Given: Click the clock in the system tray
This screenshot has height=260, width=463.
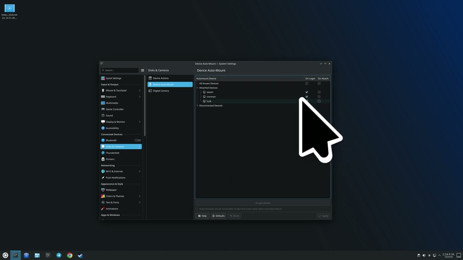Looking at the screenshot, I should tap(449, 255).
